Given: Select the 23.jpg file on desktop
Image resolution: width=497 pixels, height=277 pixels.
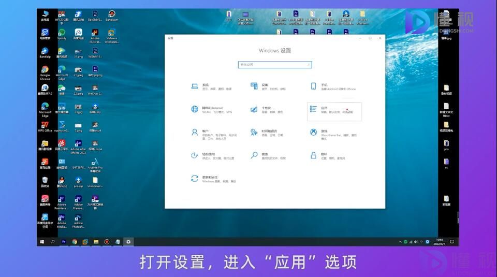Looking at the screenshot, I should [78, 108].
